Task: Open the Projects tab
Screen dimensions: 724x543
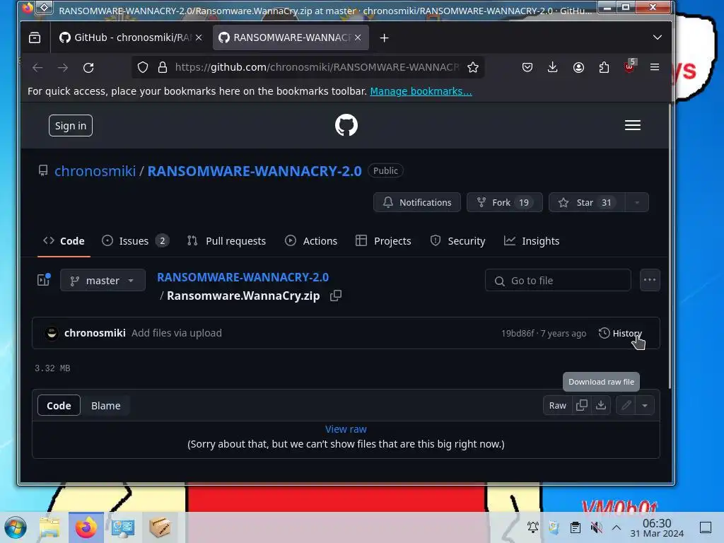Action: pyautogui.click(x=383, y=241)
